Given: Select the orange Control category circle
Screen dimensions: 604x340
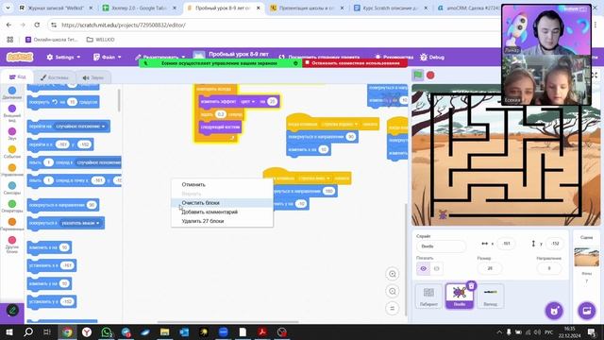Looking at the screenshot, I should coord(12,167).
